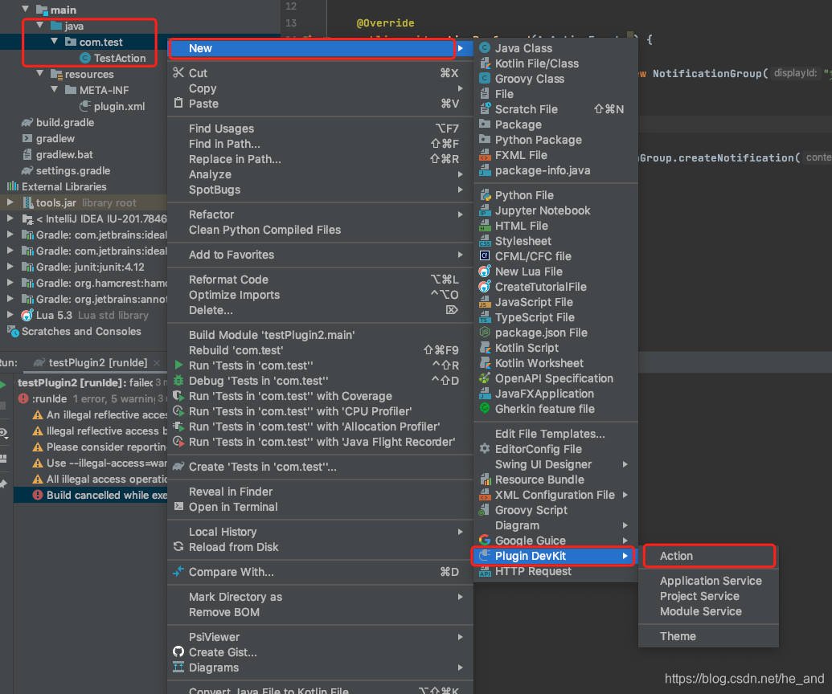Screen dimensions: 832x694
Task: Click the HTTP Request API icon
Action: click(485, 572)
